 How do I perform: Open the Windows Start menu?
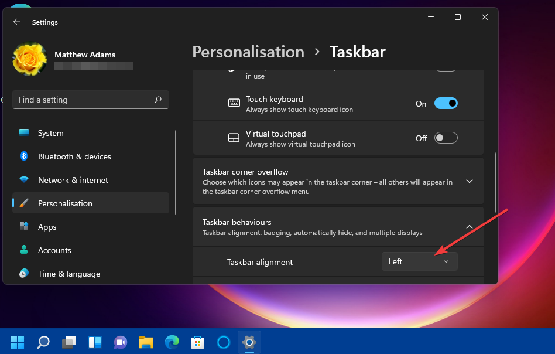17,342
